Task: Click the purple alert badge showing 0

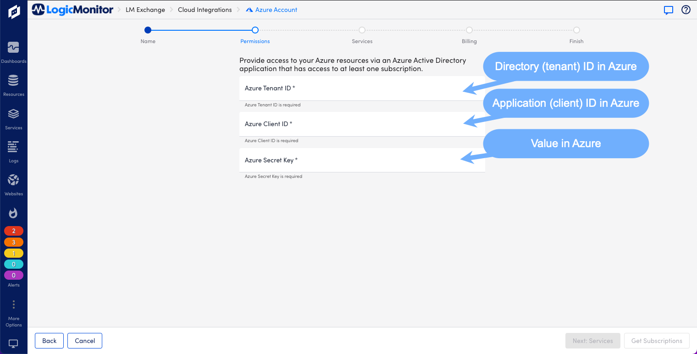Action: (14, 275)
